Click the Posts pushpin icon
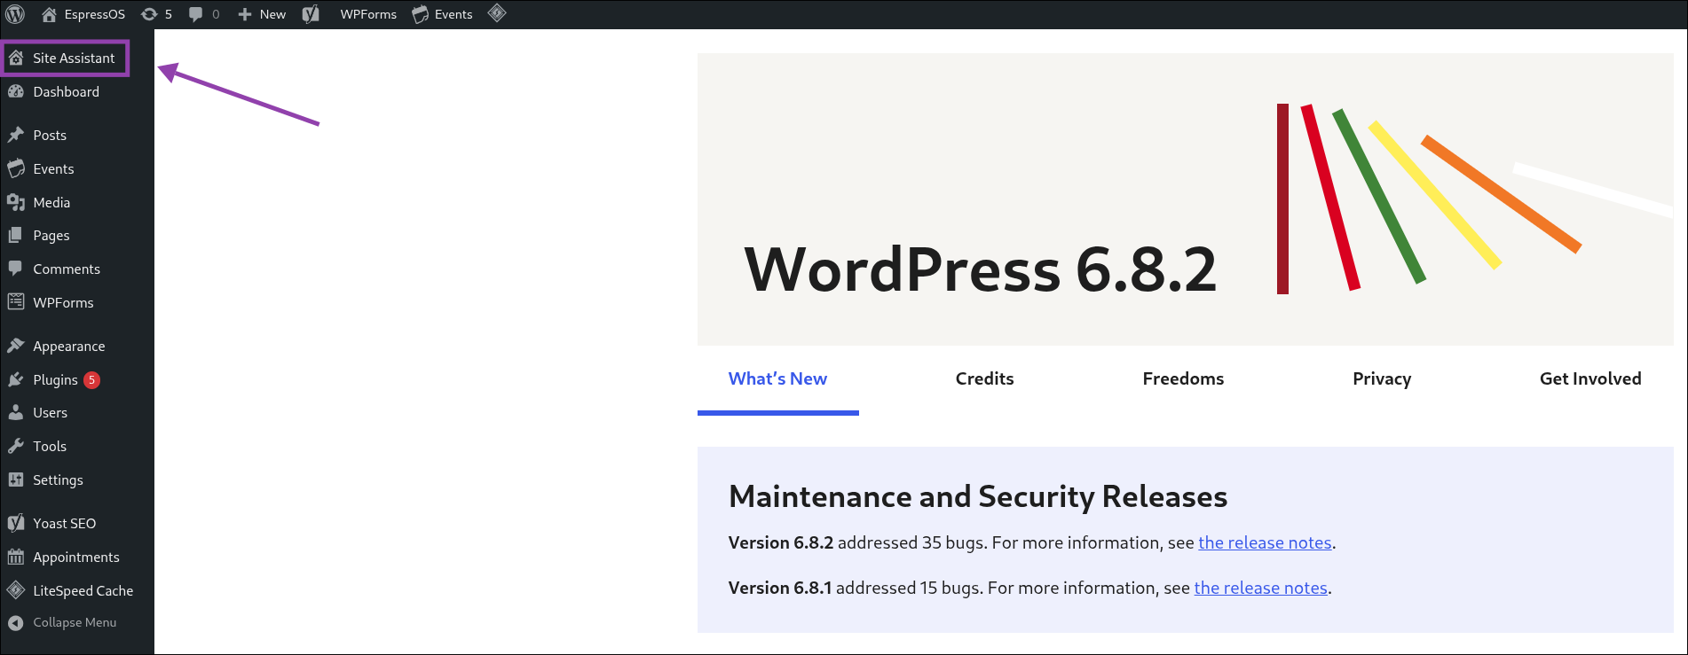This screenshot has height=655, width=1688. [16, 135]
